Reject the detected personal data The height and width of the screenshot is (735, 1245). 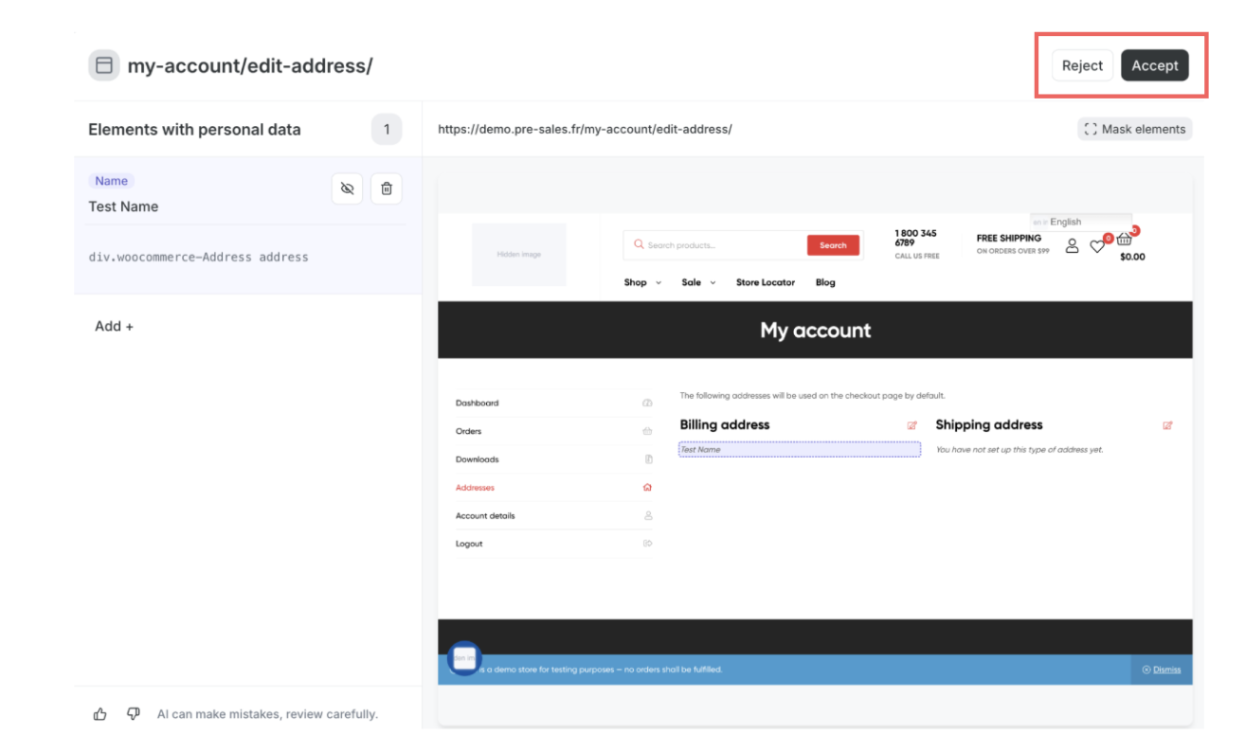pyautogui.click(x=1082, y=65)
